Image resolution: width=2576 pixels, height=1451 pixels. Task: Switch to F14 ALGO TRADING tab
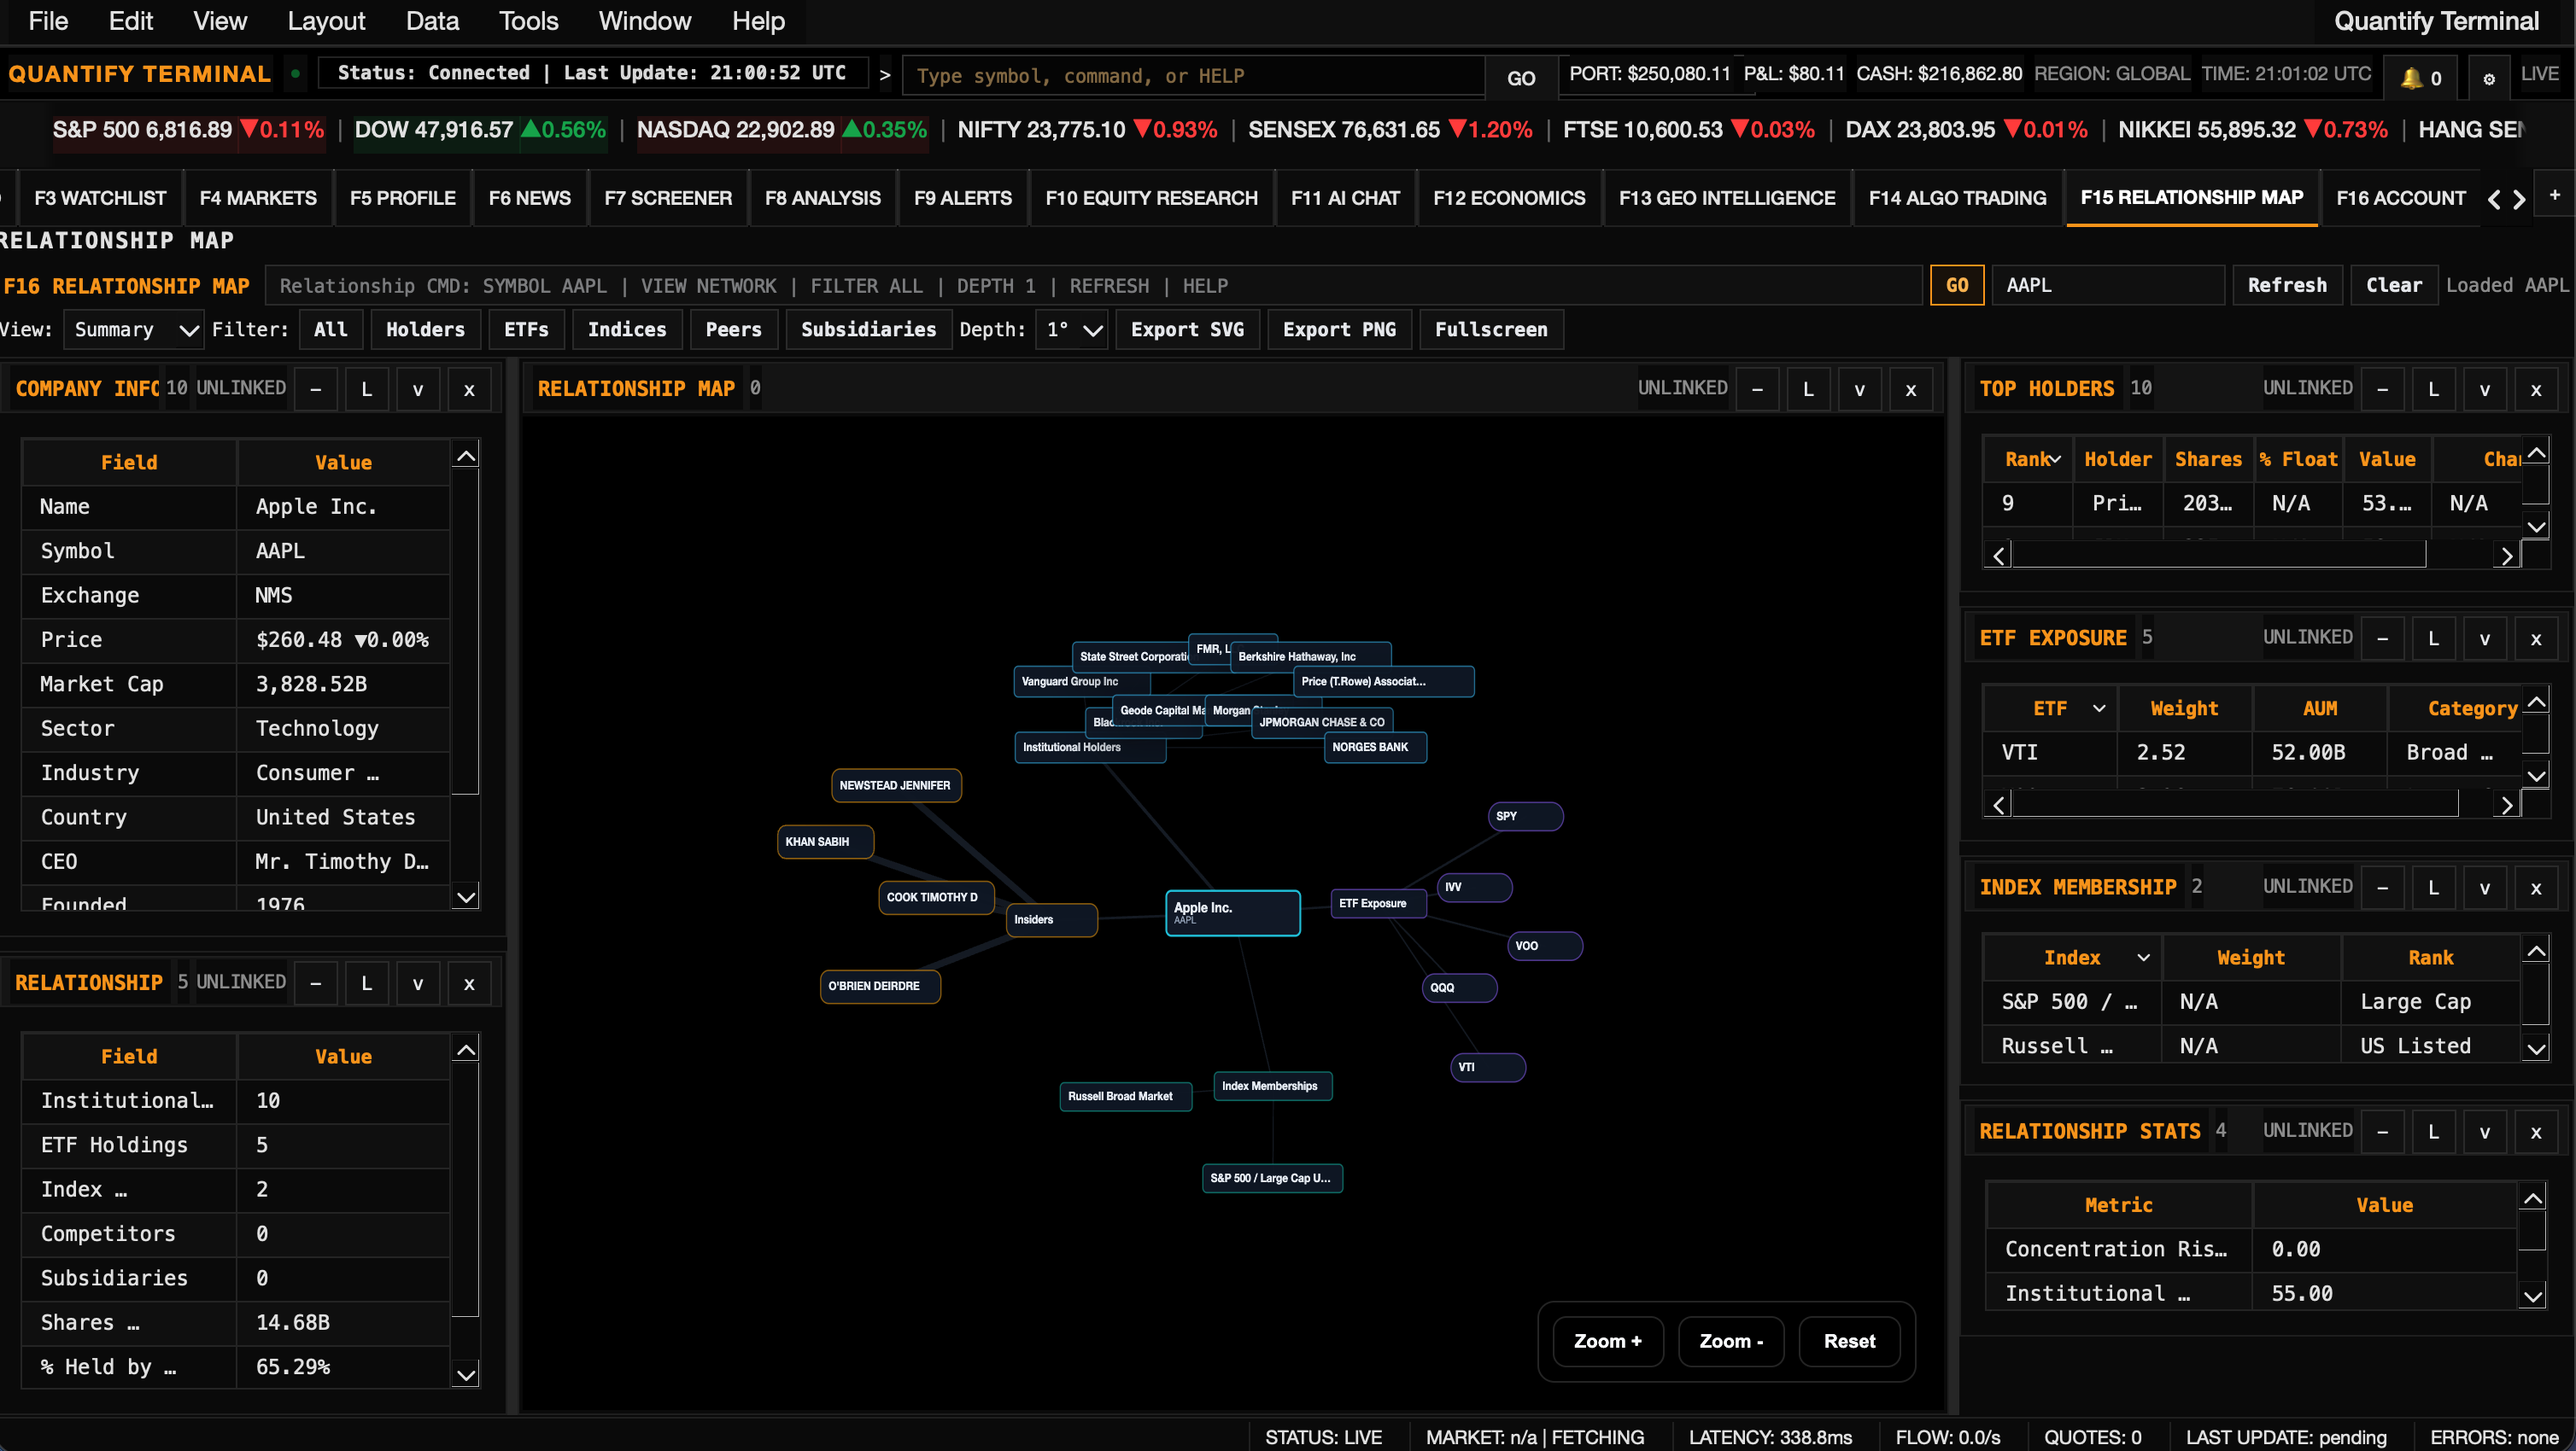pyautogui.click(x=1957, y=198)
